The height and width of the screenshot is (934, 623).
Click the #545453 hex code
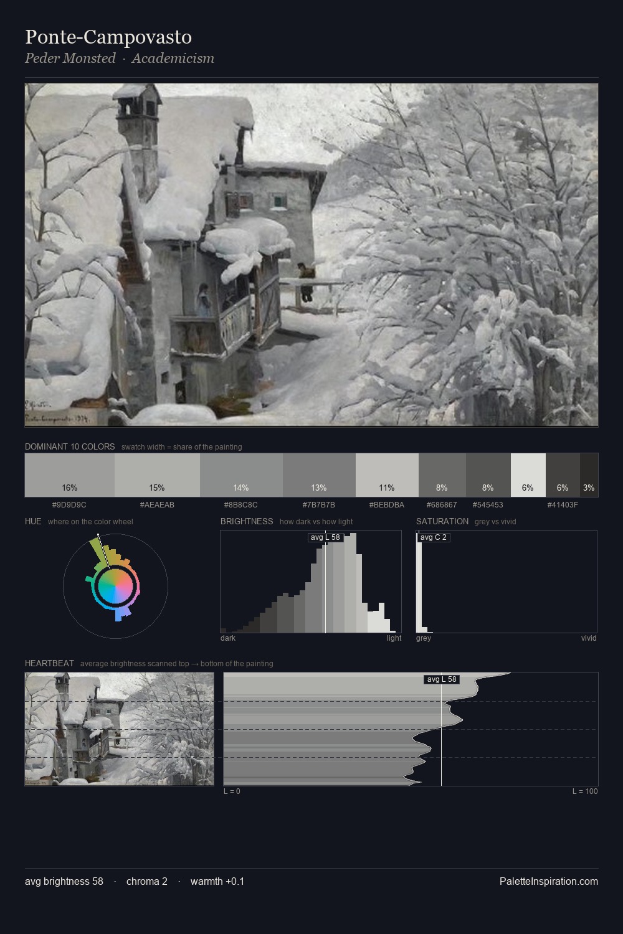coord(488,505)
